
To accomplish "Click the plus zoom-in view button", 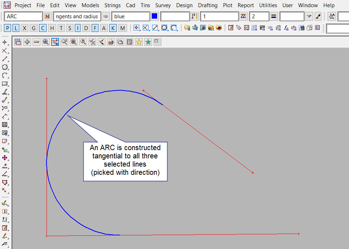I will click(x=27, y=42).
